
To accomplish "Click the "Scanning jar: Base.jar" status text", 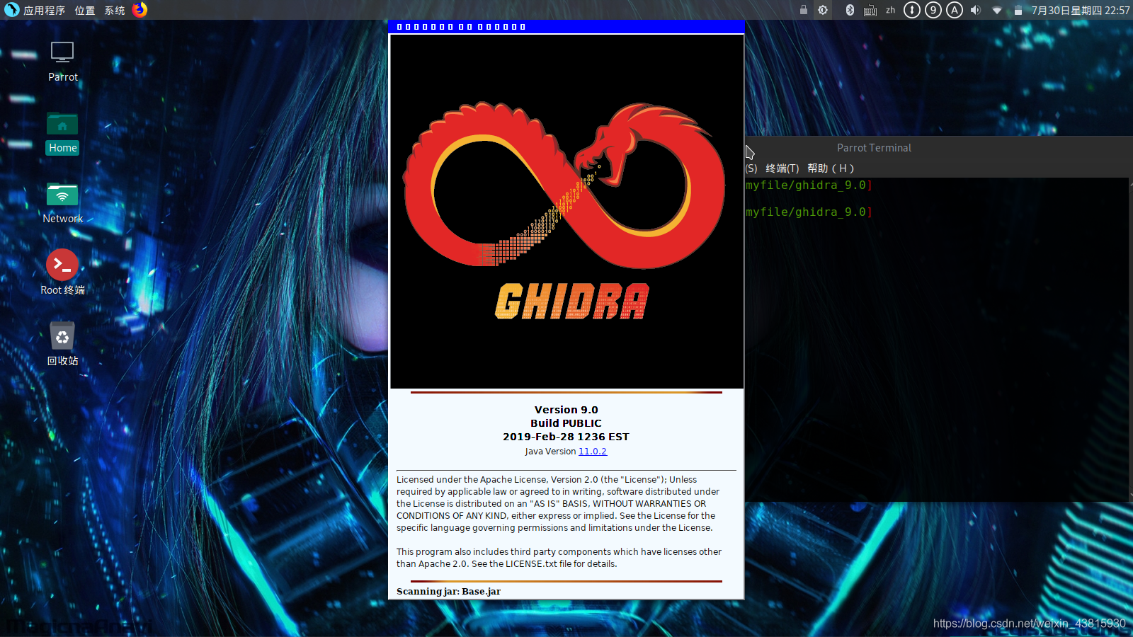I will point(448,592).
